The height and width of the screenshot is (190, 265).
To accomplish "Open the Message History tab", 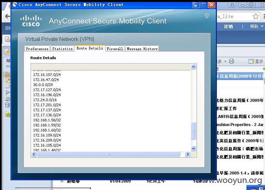I will (x=142, y=49).
